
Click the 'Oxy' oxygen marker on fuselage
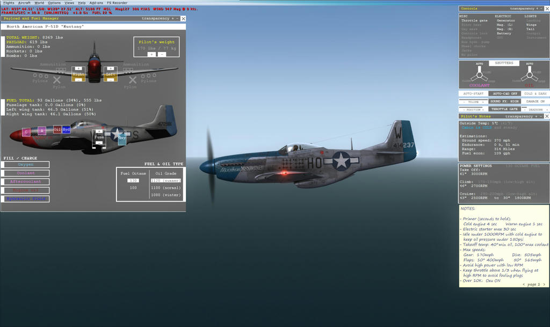point(122,138)
